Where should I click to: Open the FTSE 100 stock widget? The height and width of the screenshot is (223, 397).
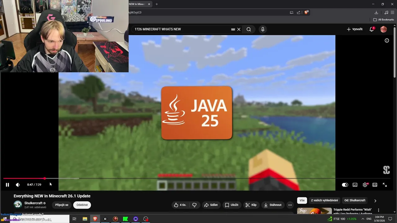pyautogui.click(x=342, y=219)
